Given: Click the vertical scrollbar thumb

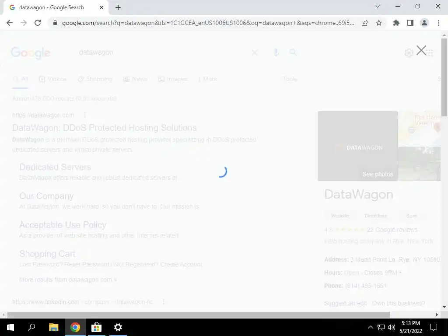Looking at the screenshot, I should (444, 77).
